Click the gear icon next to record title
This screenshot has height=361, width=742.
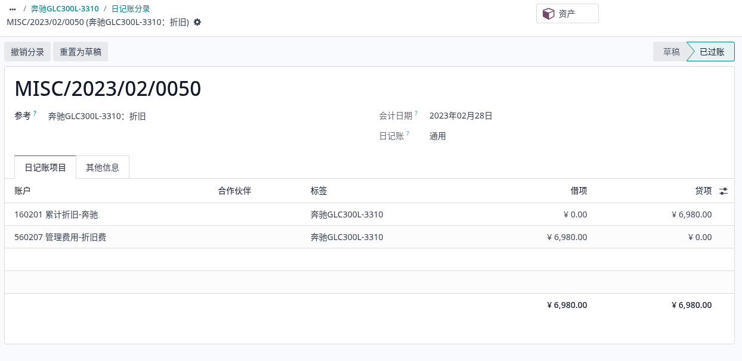[197, 22]
